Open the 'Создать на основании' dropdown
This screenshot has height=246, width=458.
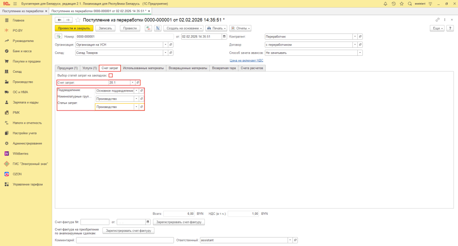click(183, 28)
